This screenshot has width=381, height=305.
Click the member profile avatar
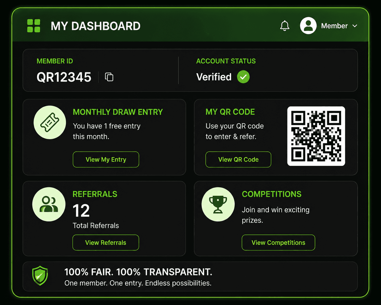308,26
